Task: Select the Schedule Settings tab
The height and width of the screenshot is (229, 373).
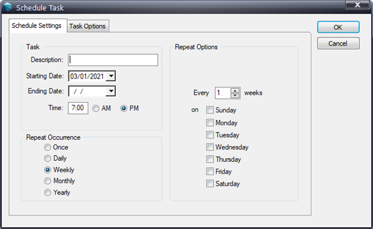Action: pos(36,26)
